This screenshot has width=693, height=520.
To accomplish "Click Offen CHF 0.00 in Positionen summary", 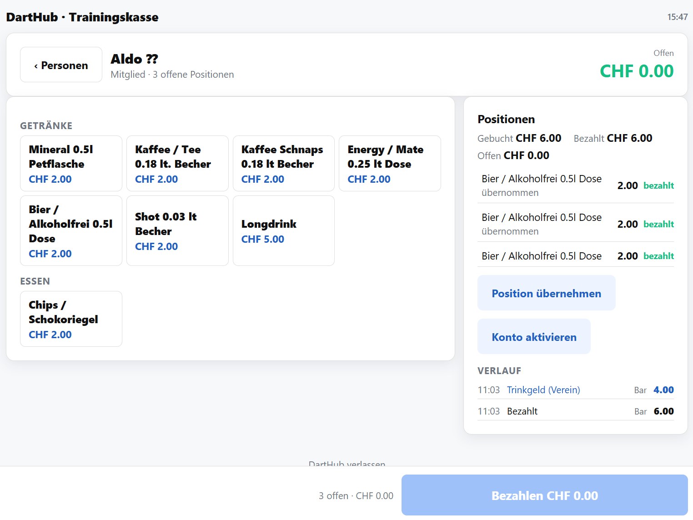I will pyautogui.click(x=513, y=155).
